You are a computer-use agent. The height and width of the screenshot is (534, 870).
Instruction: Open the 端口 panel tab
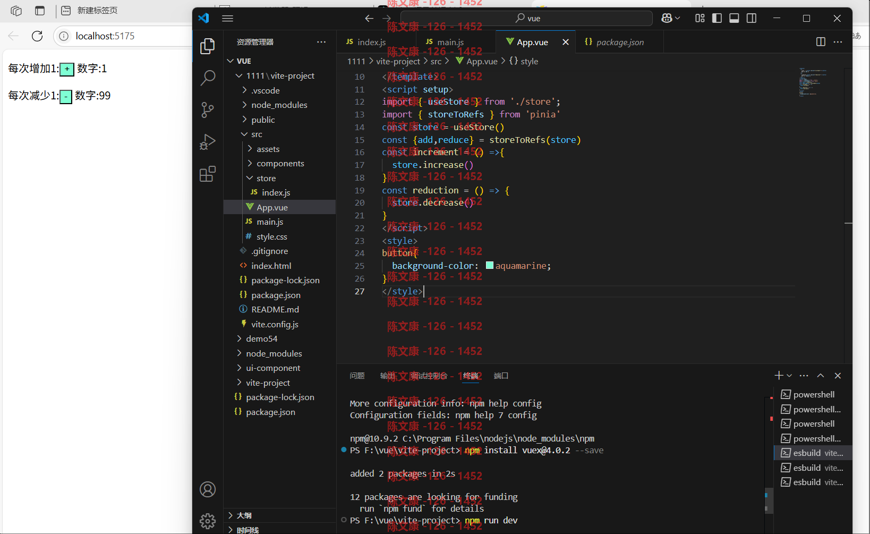point(501,376)
